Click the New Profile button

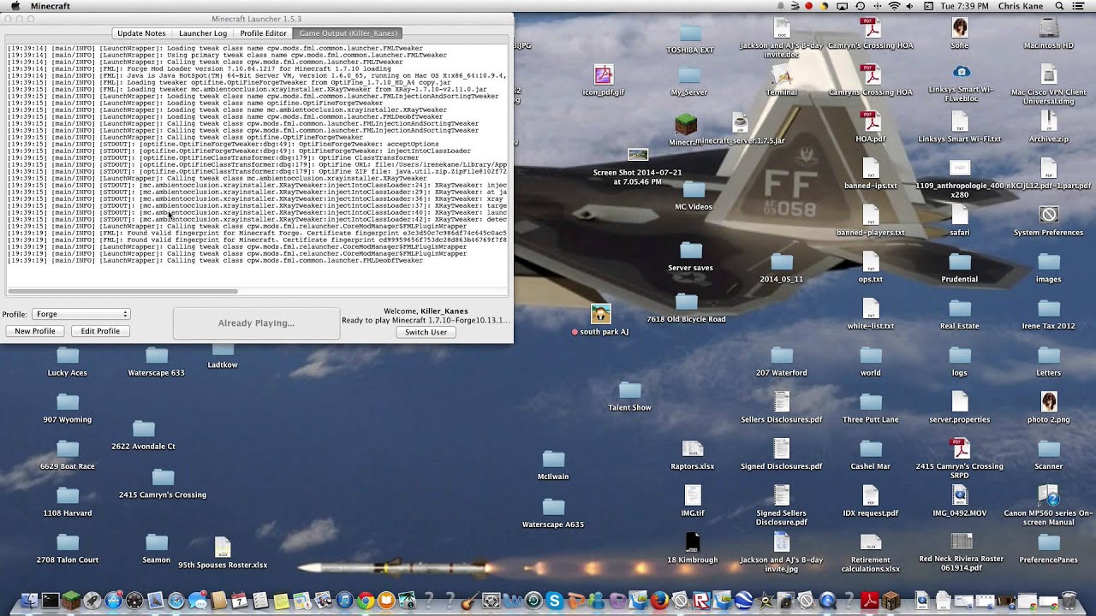[x=34, y=331]
